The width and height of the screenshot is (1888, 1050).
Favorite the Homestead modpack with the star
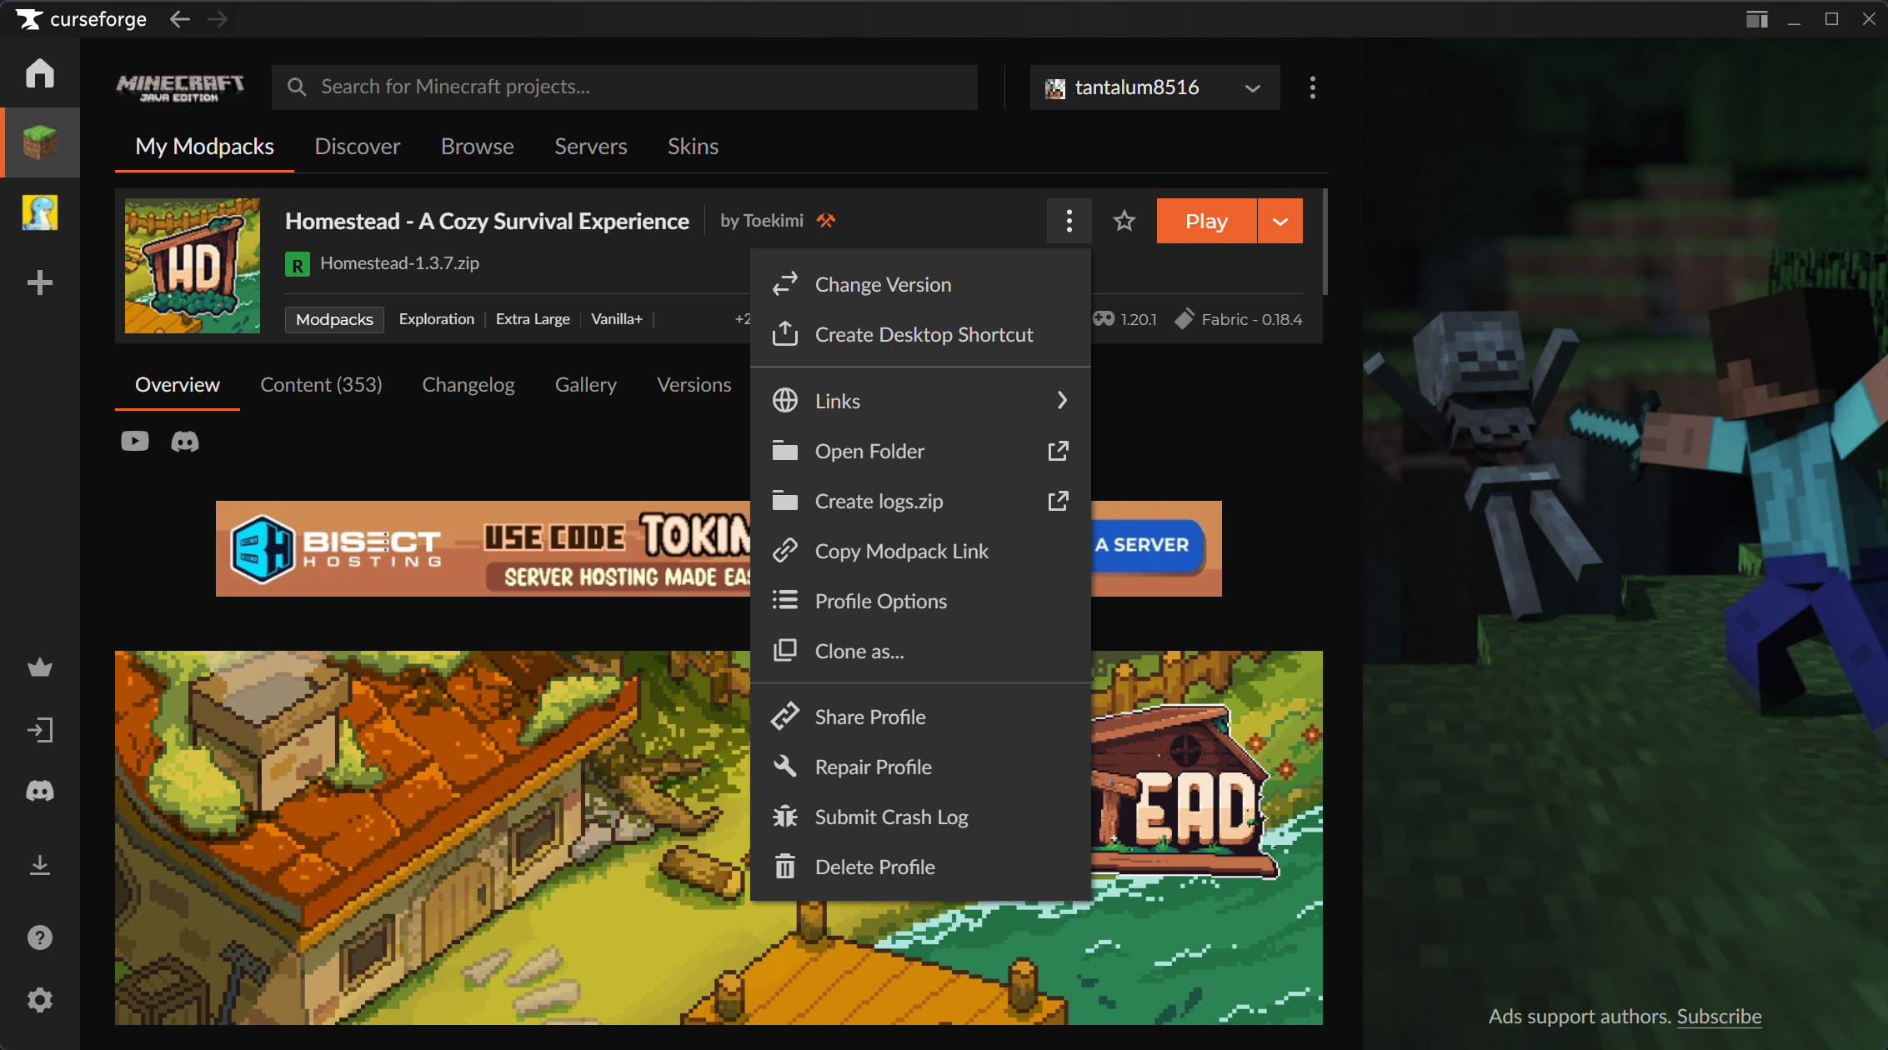[1124, 221]
